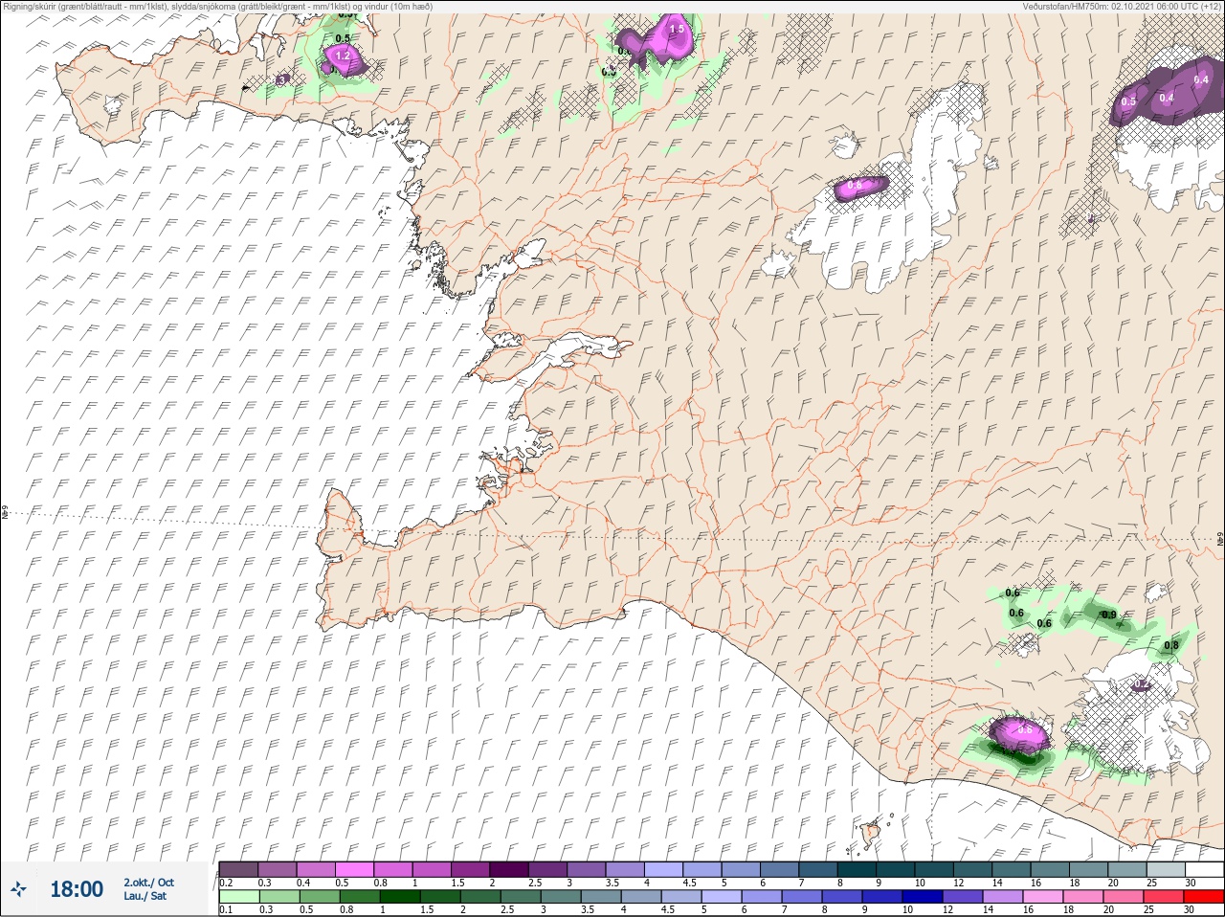Select lower legend swatch between 3 and 3.5

pos(560,896)
